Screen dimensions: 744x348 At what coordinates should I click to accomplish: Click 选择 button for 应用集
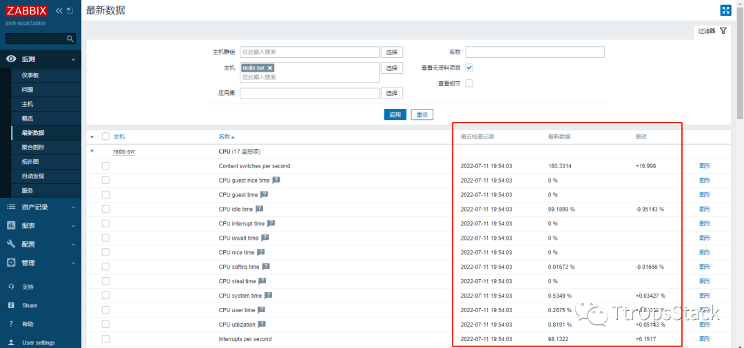(392, 93)
